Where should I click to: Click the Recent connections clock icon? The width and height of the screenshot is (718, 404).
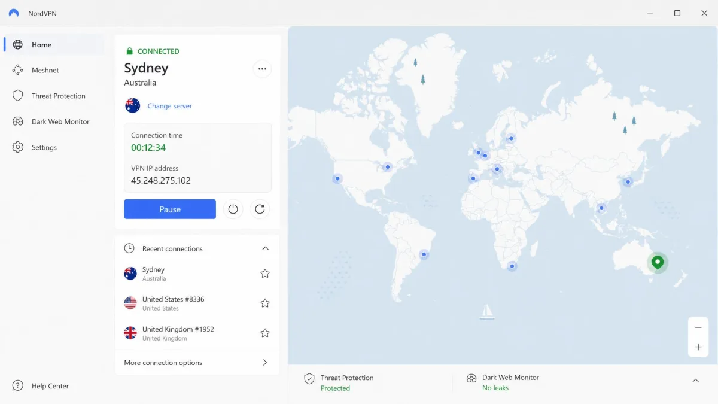pyautogui.click(x=129, y=248)
